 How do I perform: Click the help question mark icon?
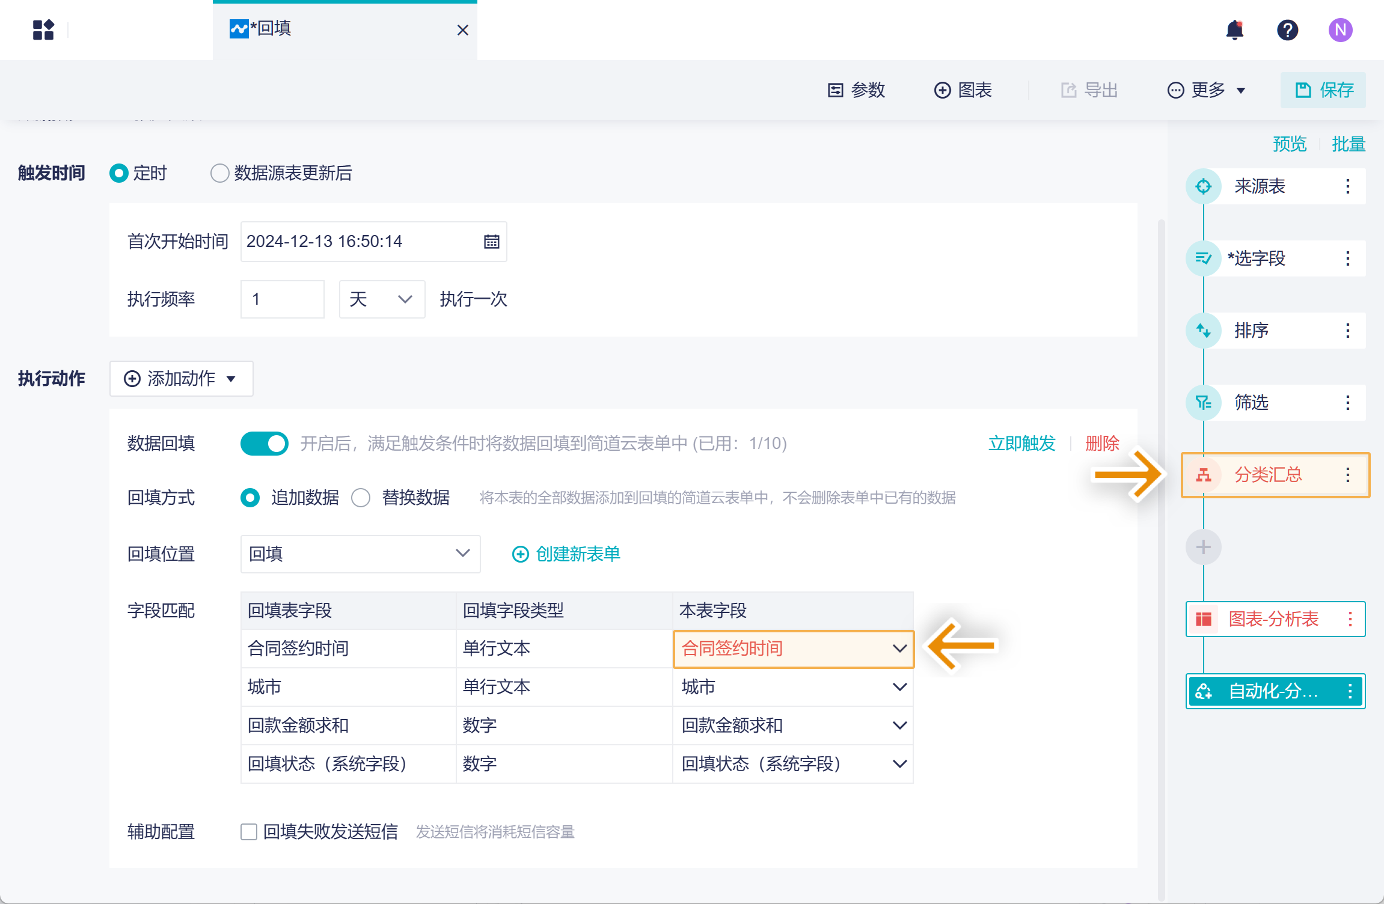click(1287, 29)
